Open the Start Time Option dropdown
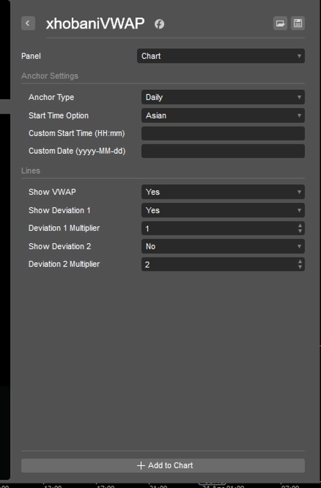 tap(223, 115)
